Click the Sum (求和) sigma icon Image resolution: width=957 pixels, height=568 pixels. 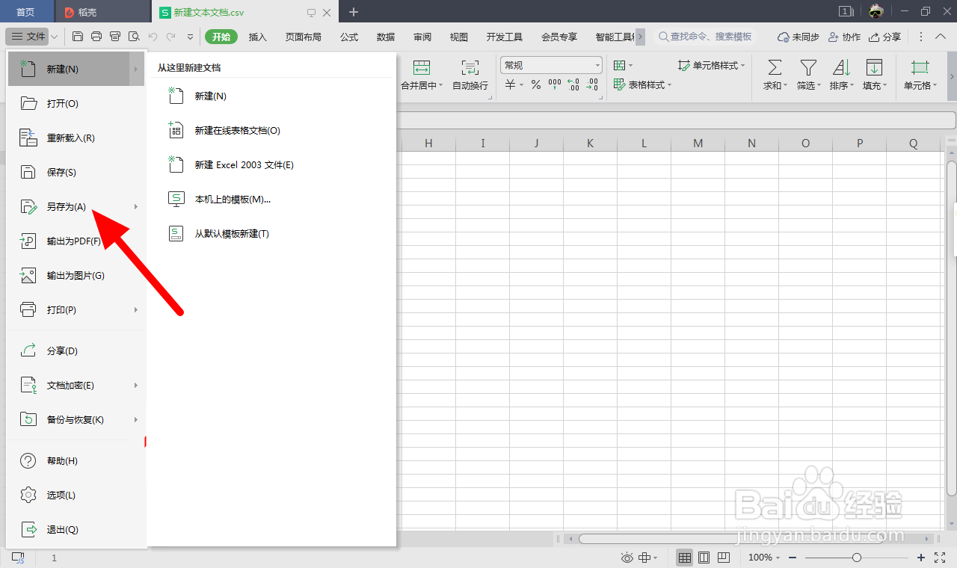(x=775, y=68)
